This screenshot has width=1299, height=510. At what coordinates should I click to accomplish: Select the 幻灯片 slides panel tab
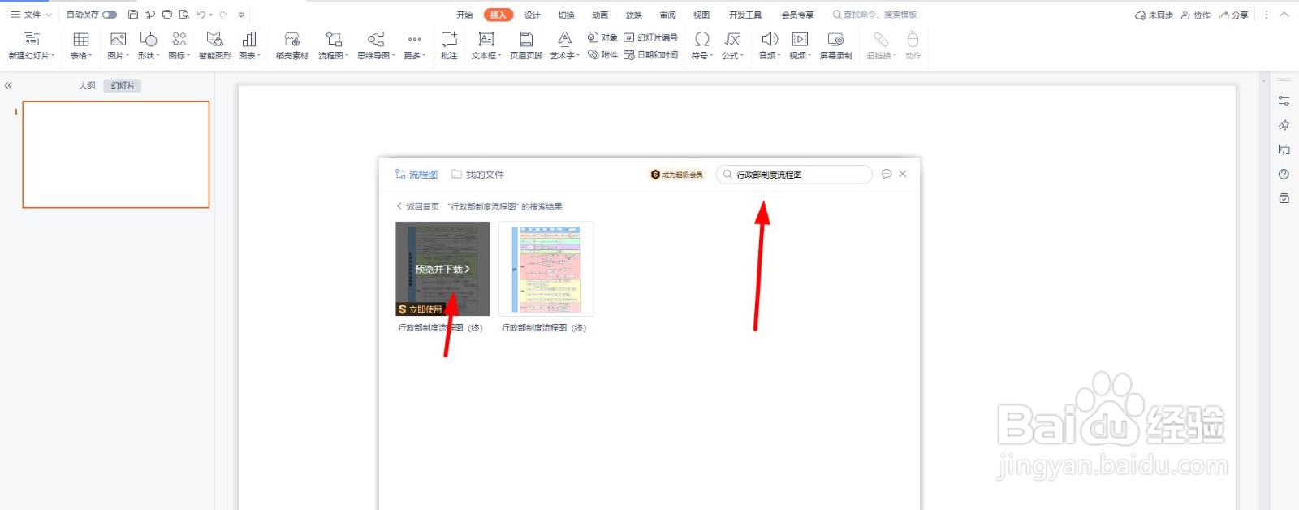coord(123,85)
